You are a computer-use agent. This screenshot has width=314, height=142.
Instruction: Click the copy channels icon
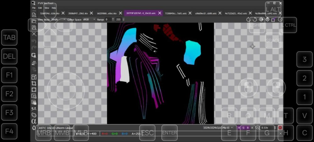point(34,96)
